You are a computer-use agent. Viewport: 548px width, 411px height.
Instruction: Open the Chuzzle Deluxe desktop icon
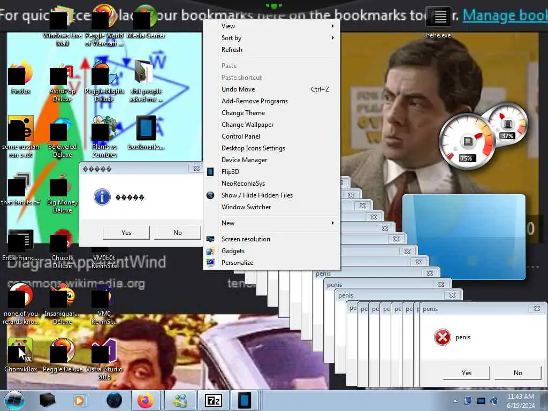pyautogui.click(x=62, y=249)
